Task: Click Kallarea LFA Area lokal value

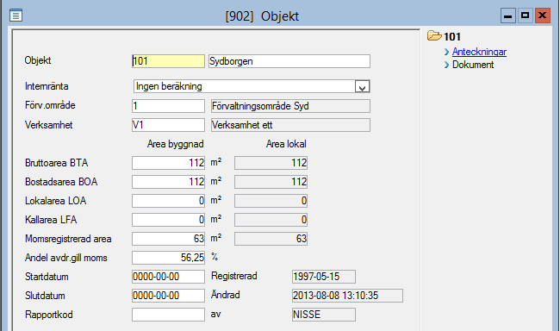Action: click(x=271, y=220)
